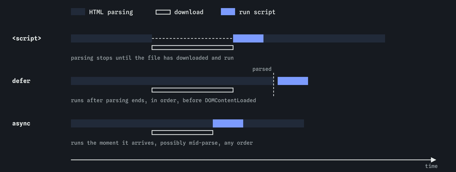Screen dimensions: 456x172
Task: Click the 'time' axis label
Action: click(431, 166)
